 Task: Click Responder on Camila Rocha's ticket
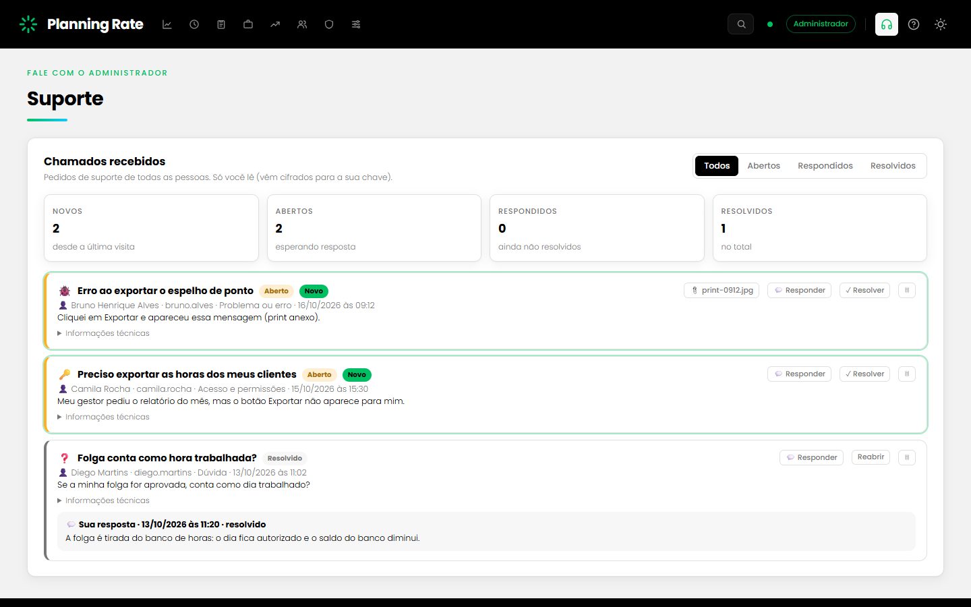coord(799,374)
